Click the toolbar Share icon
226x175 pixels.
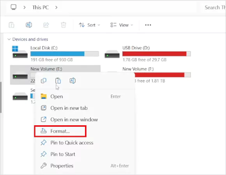tap(46, 25)
